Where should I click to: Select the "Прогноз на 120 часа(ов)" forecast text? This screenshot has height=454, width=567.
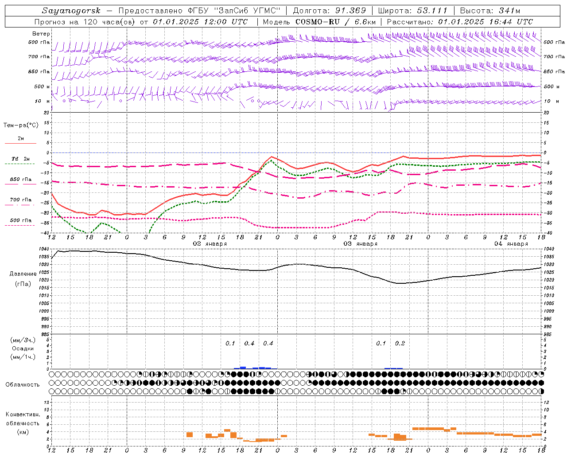[x=85, y=22]
